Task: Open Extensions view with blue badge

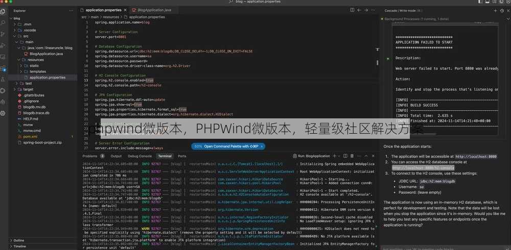Action: [x=3, y=68]
